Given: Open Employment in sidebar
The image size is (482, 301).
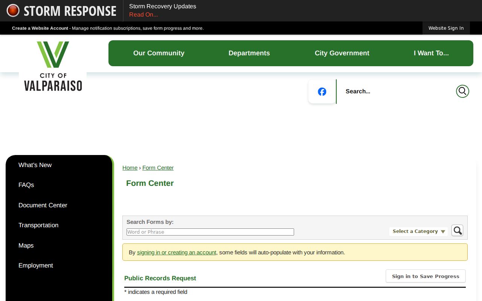Looking at the screenshot, I should click(x=36, y=265).
